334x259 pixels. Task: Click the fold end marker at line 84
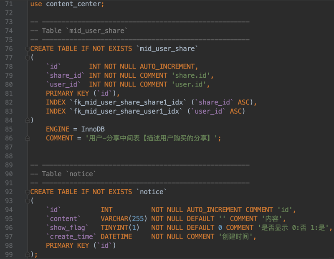28,120
